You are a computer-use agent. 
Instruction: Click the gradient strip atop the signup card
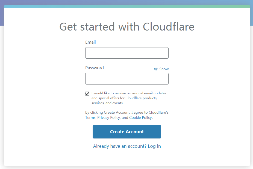(127, 6)
